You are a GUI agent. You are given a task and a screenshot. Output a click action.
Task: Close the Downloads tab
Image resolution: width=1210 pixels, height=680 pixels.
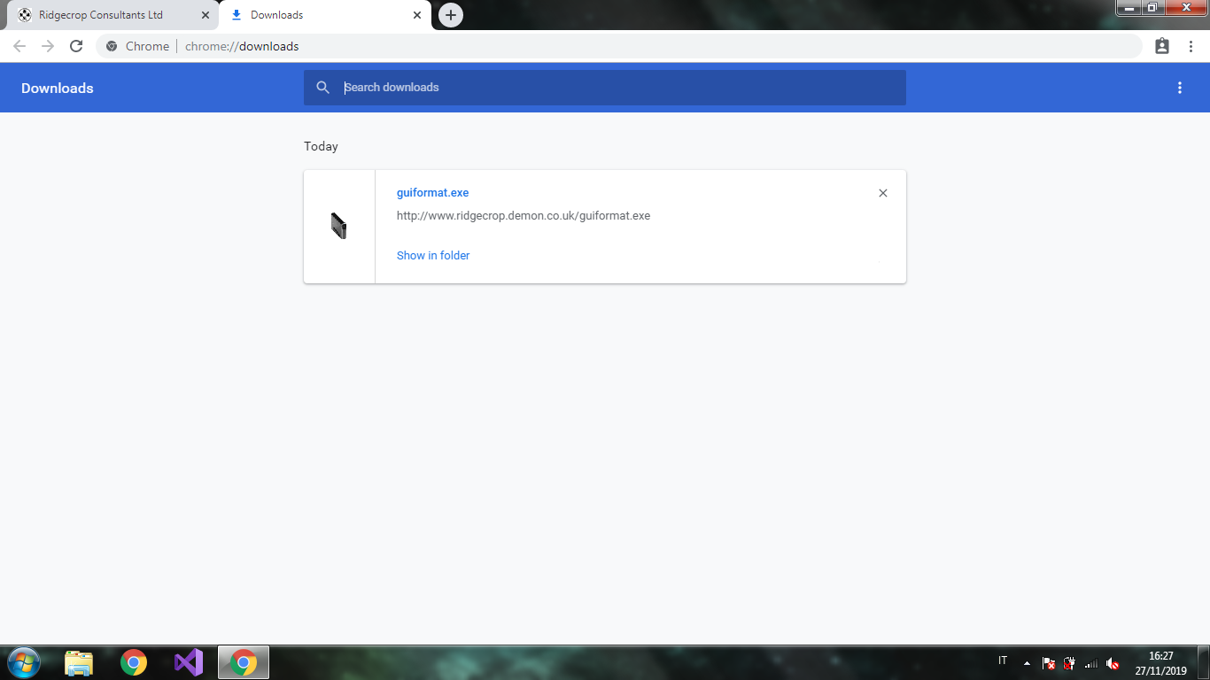tap(417, 15)
